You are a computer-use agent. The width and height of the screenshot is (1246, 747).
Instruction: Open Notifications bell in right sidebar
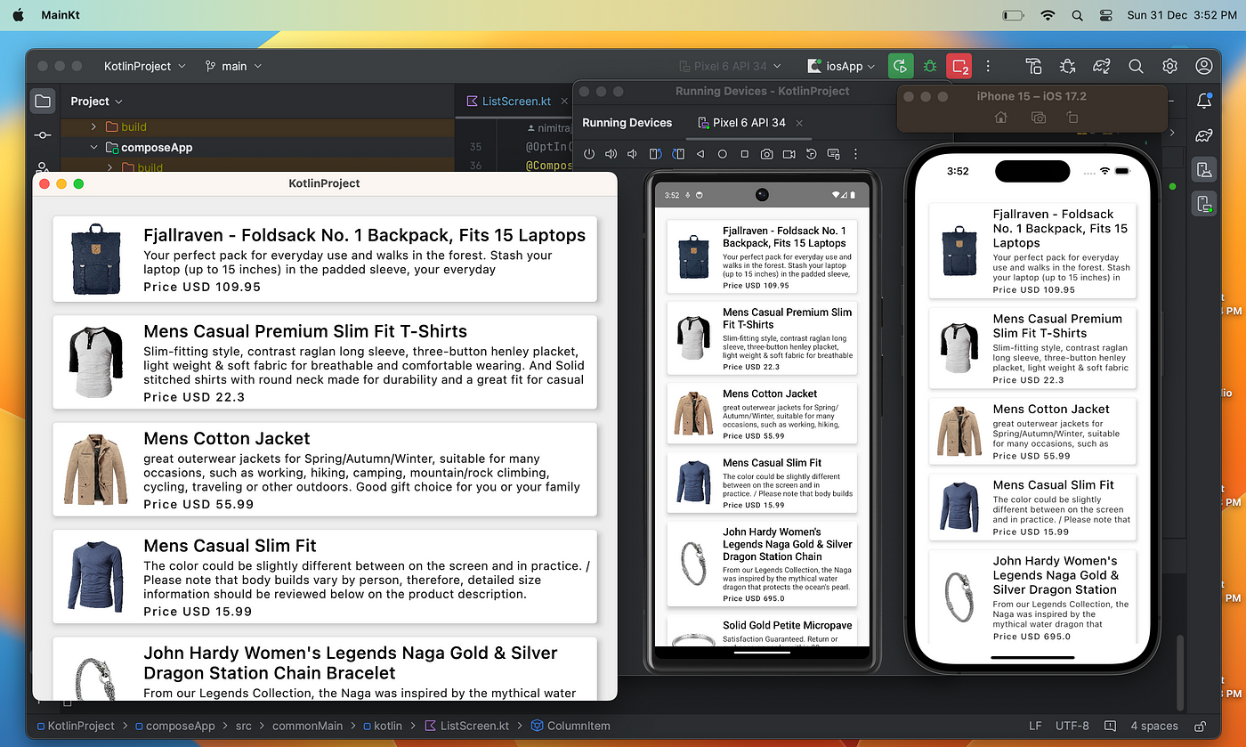pyautogui.click(x=1204, y=101)
